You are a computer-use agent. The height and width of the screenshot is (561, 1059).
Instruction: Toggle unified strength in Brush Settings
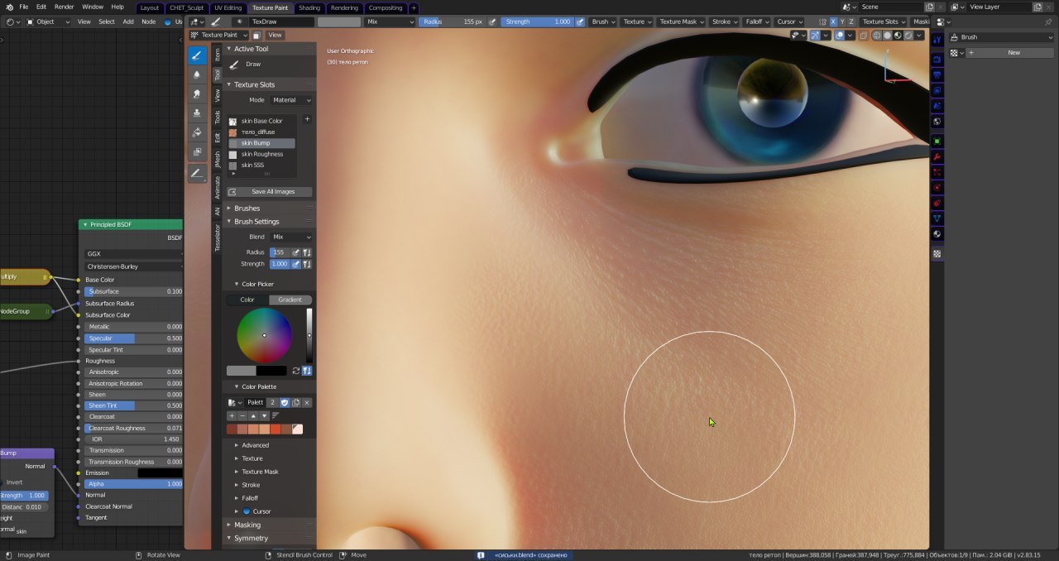click(x=307, y=264)
